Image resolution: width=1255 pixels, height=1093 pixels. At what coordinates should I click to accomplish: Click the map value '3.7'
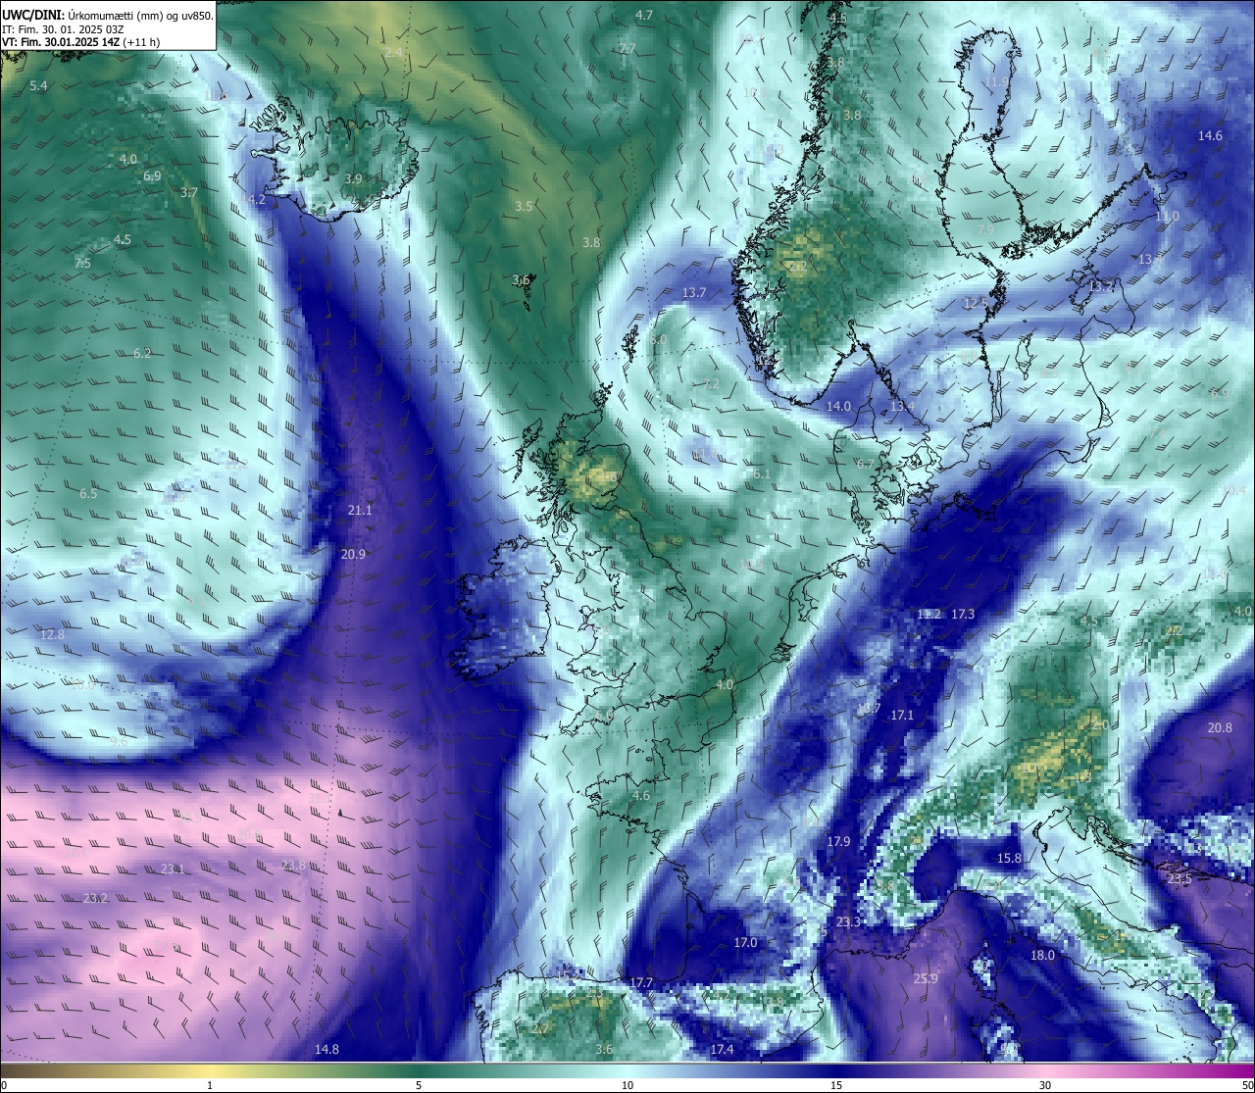tap(189, 193)
